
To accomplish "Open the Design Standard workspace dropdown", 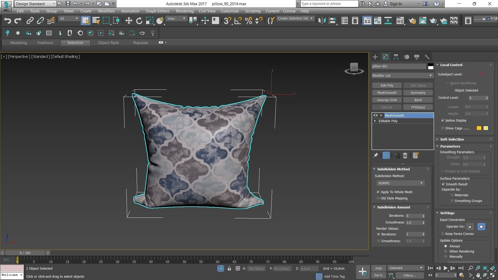I will click(35, 4).
